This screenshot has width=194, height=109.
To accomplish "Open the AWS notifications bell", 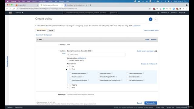I will click(158, 13).
